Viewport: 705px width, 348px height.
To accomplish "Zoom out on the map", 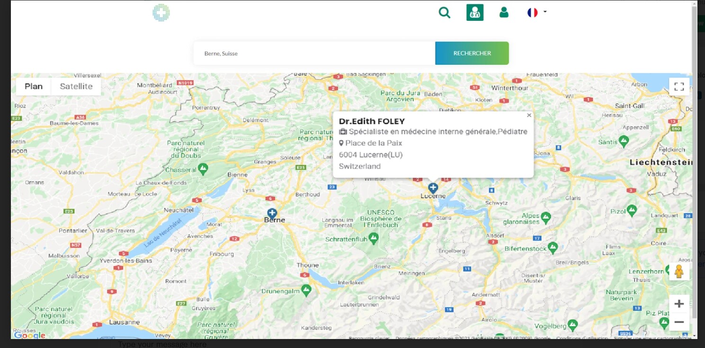I will (x=679, y=322).
